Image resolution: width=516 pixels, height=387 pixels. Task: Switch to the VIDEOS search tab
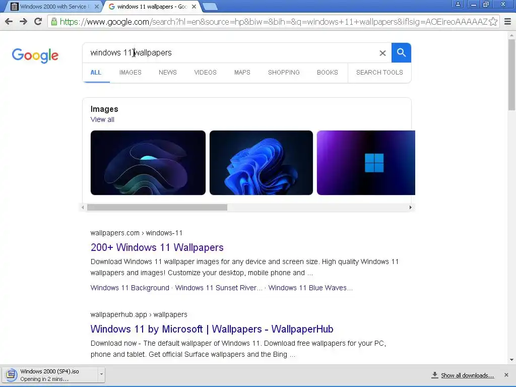coord(206,73)
